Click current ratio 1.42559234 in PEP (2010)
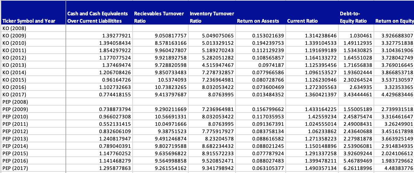Viewport: 414px width, 173px height. (x=312, y=117)
